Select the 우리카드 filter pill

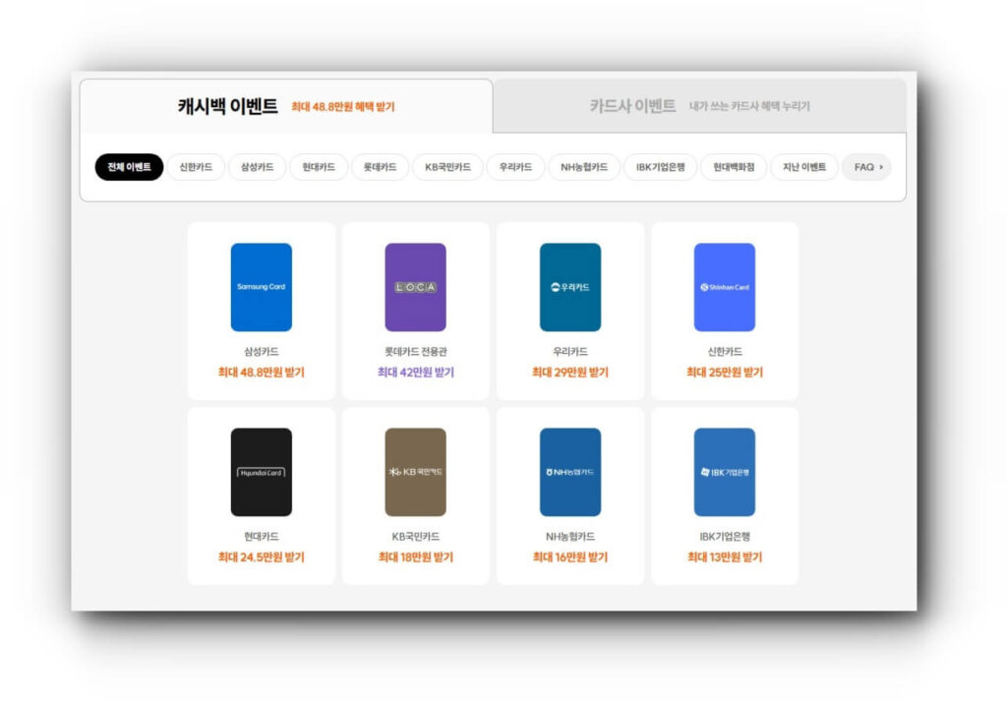515,167
